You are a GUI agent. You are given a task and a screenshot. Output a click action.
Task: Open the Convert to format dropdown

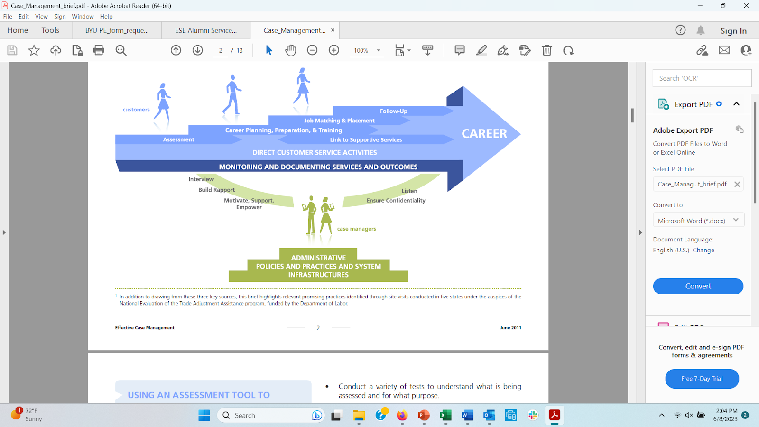tap(698, 220)
